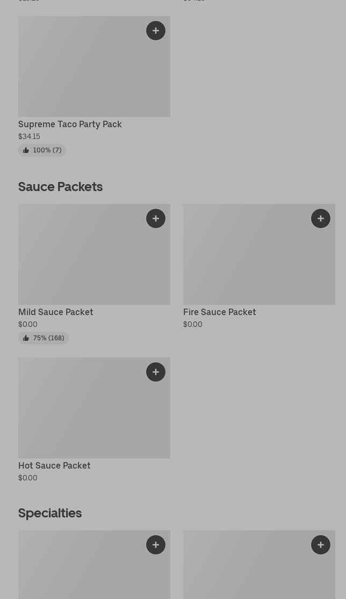Screen dimensions: 346x599
Task: Click the Sauce Packets section heading
Action: click(60, 186)
